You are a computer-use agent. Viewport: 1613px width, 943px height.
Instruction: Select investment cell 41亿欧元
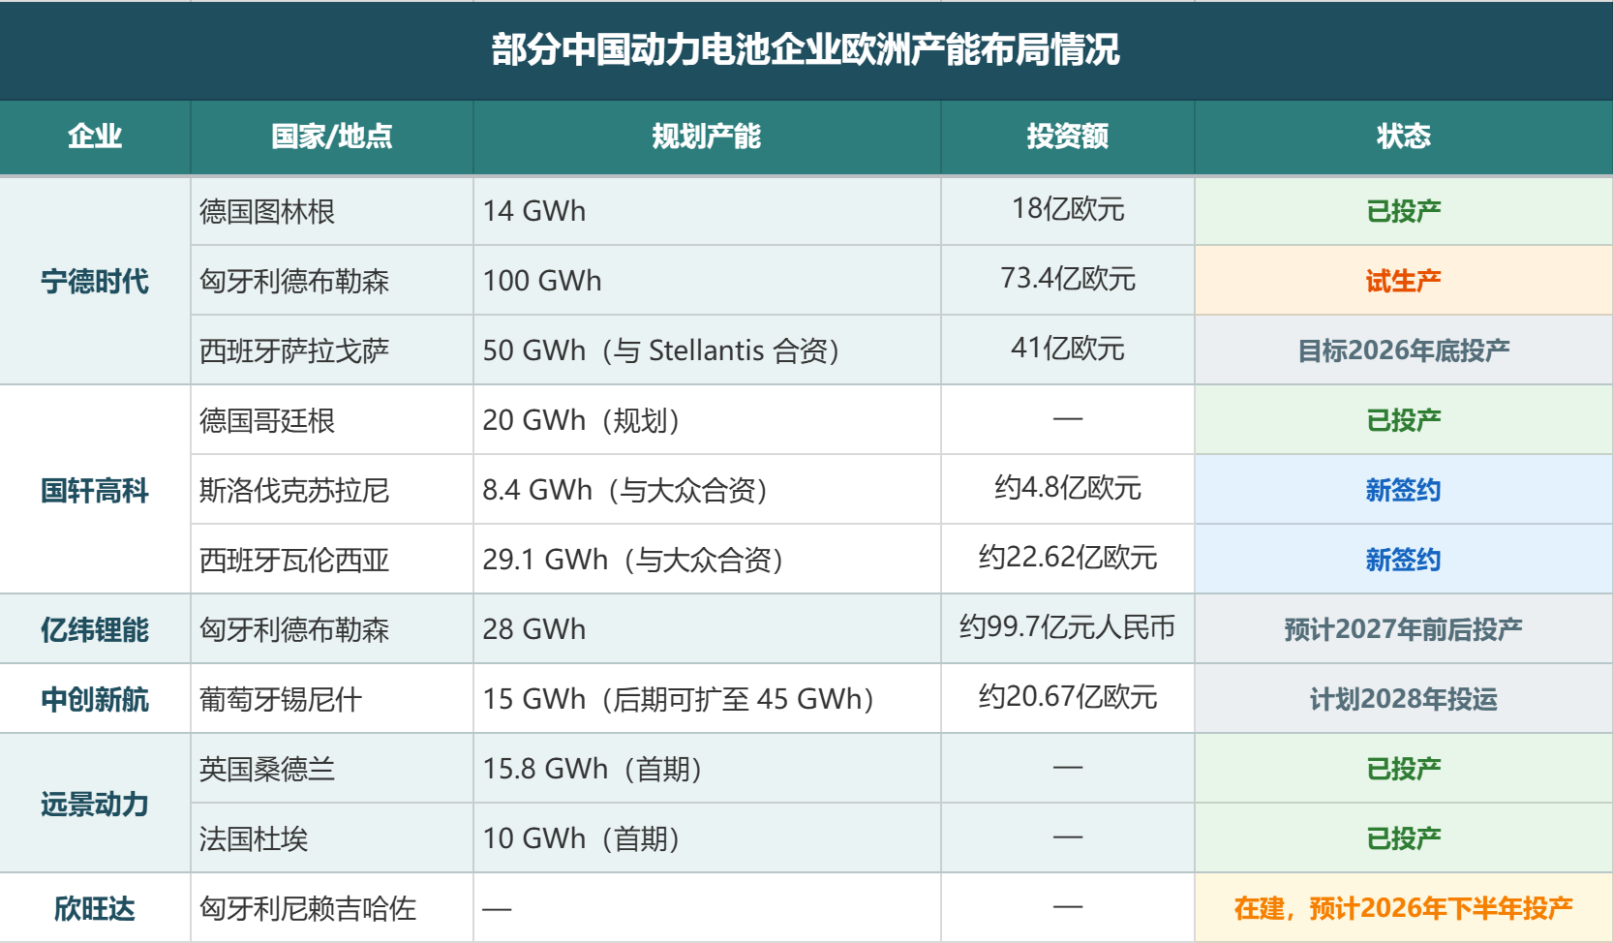[x=1068, y=350]
